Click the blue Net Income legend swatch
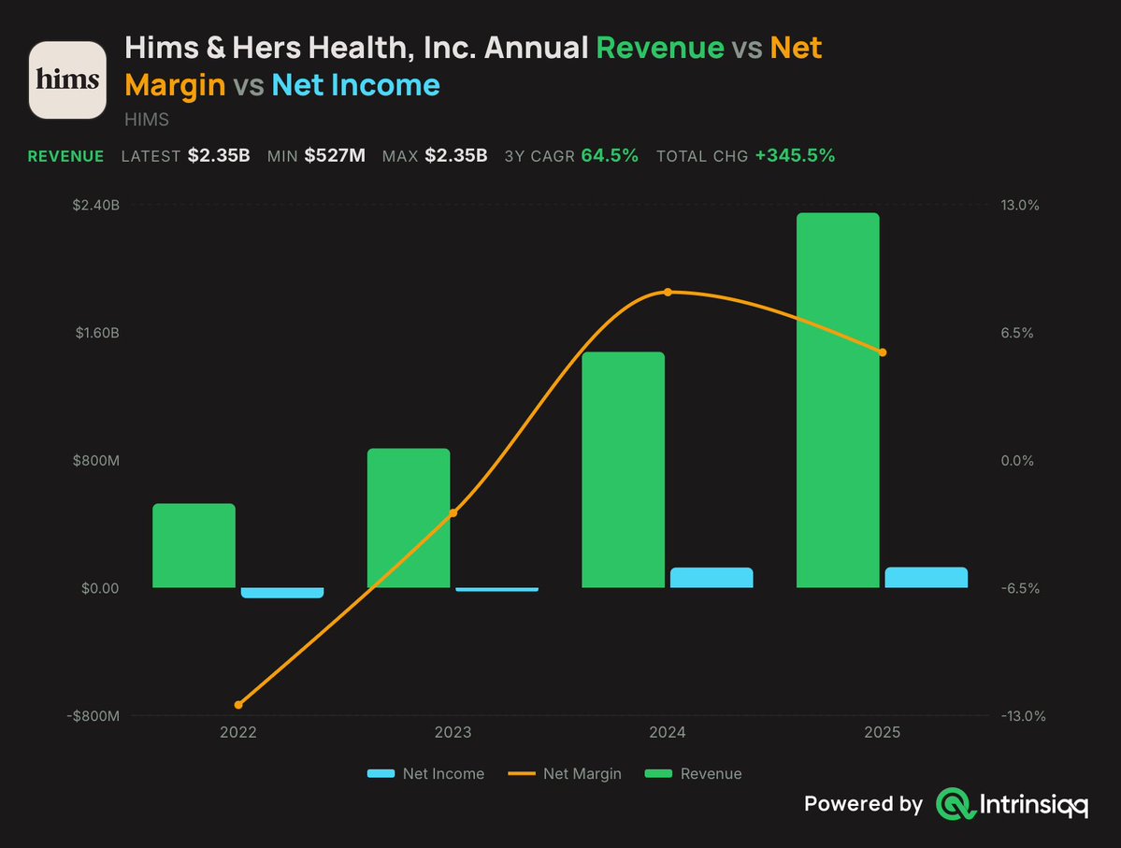 pyautogui.click(x=381, y=773)
